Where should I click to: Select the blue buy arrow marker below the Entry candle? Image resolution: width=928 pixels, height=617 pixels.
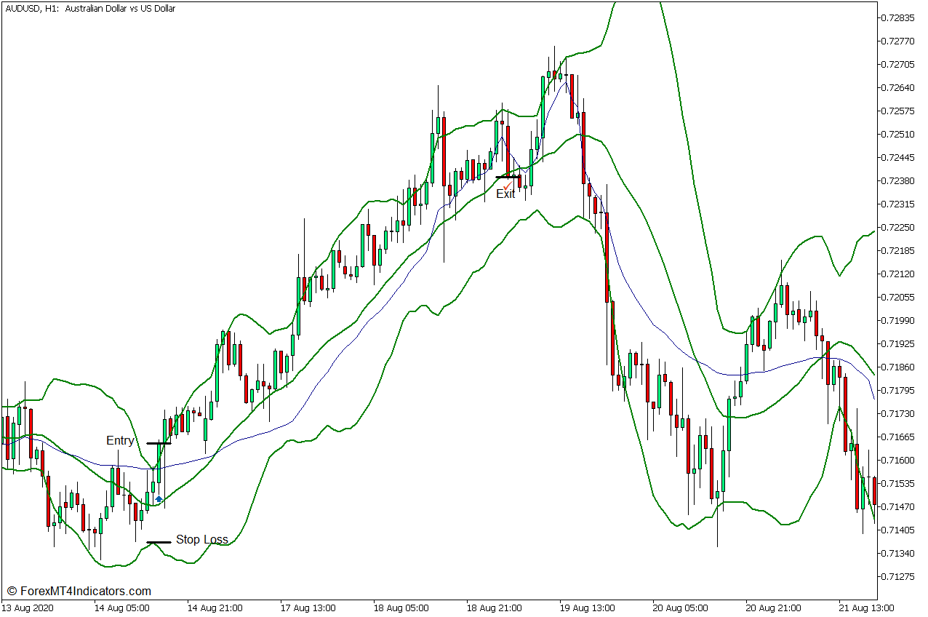pyautogui.click(x=157, y=500)
